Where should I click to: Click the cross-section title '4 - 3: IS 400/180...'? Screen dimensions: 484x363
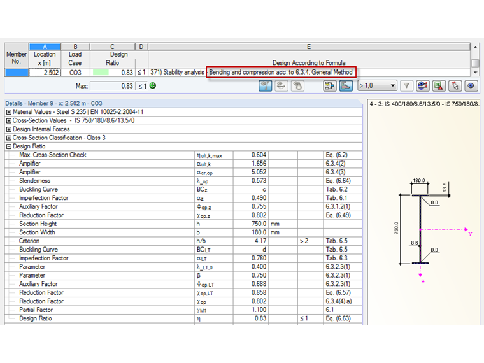tap(424, 104)
